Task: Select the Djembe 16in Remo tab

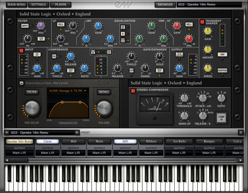Action: point(20,141)
